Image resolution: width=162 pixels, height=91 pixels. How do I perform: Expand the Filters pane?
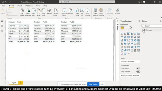click(x=117, y=21)
